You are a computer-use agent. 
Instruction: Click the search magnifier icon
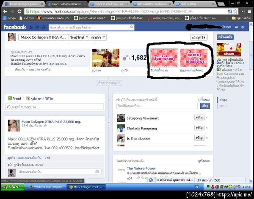tap(132, 27)
